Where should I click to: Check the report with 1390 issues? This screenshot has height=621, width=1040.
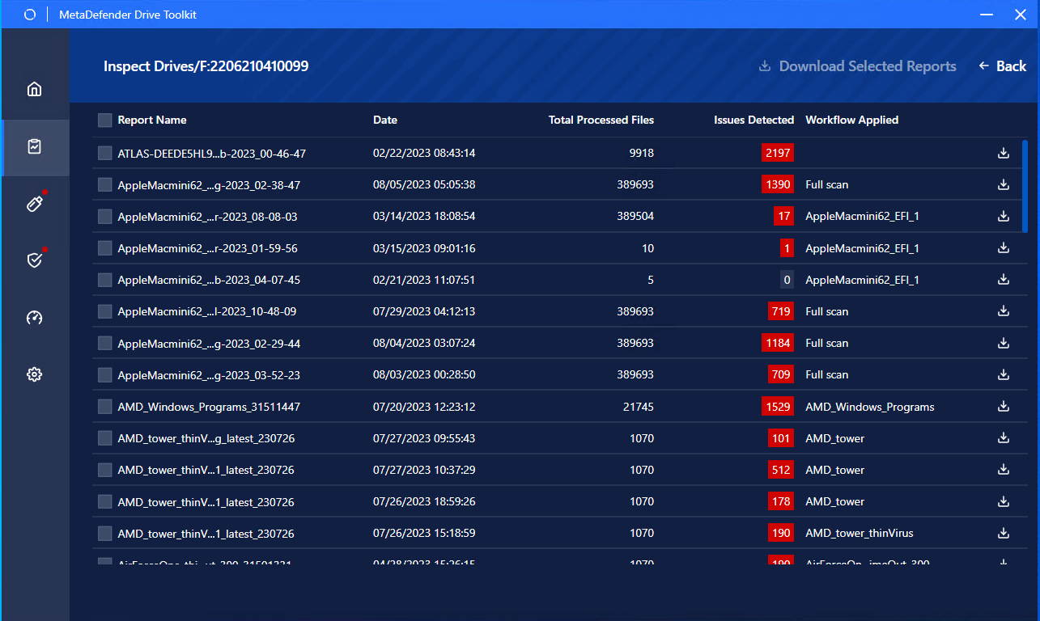coord(104,184)
